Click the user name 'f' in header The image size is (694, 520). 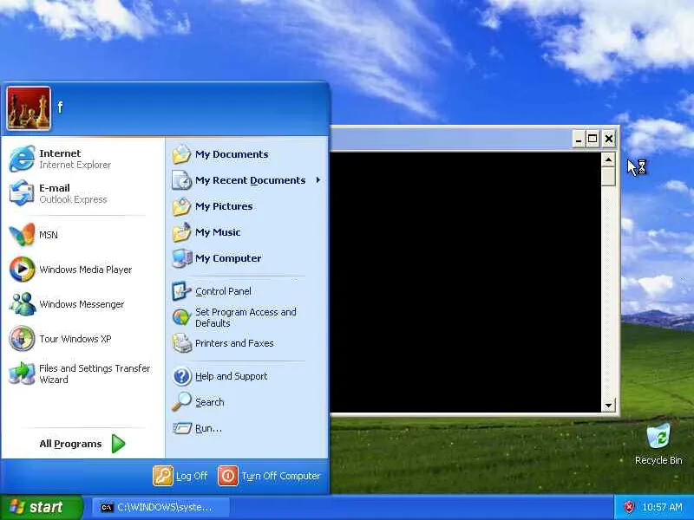[x=60, y=107]
